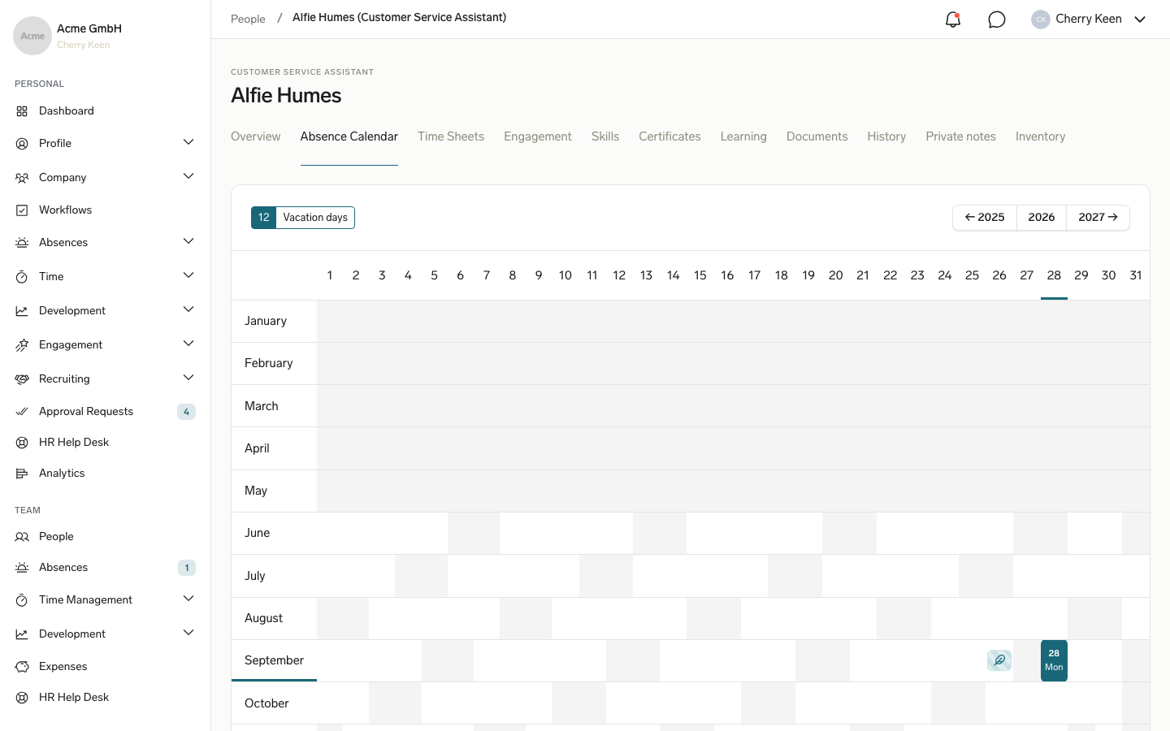This screenshot has width=1170, height=731.
Task: Click the Analytics chart icon
Action: 22,474
